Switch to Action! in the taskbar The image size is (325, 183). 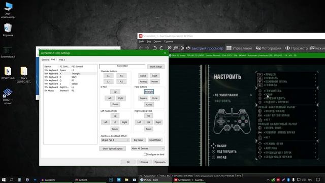tap(89, 179)
